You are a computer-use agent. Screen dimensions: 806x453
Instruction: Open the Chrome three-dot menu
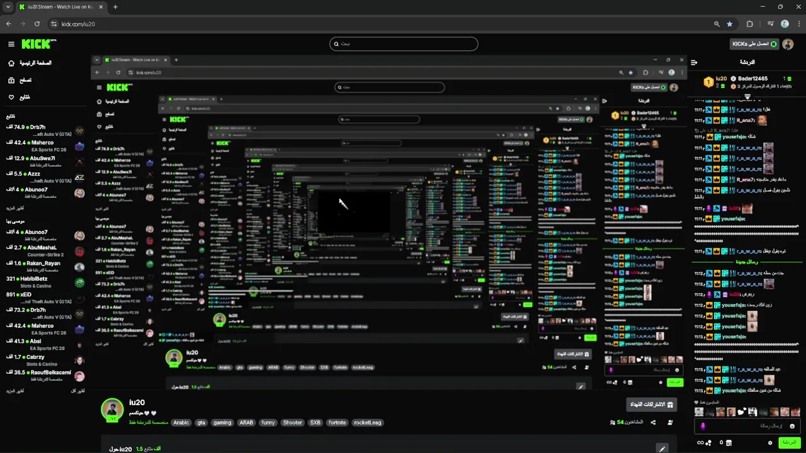pyautogui.click(x=798, y=24)
